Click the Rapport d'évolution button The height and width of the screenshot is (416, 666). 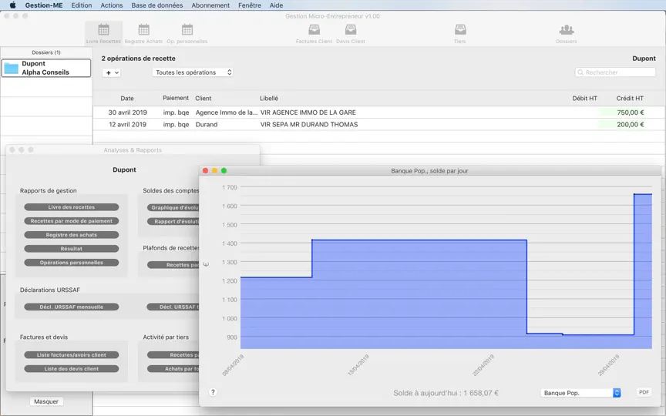click(173, 222)
